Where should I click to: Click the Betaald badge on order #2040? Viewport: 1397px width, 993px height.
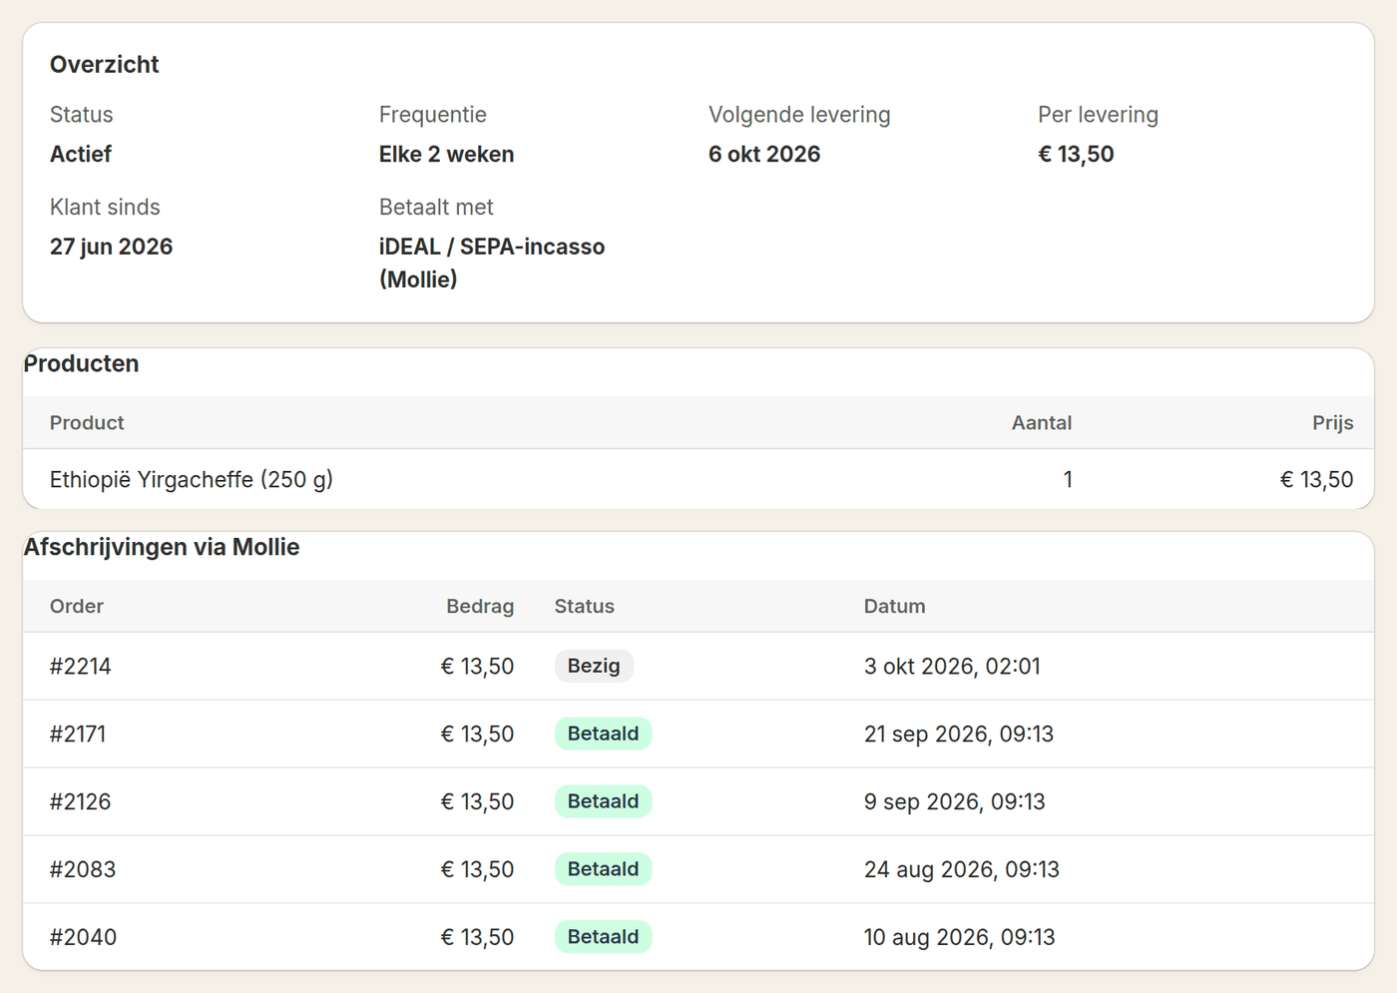click(603, 938)
